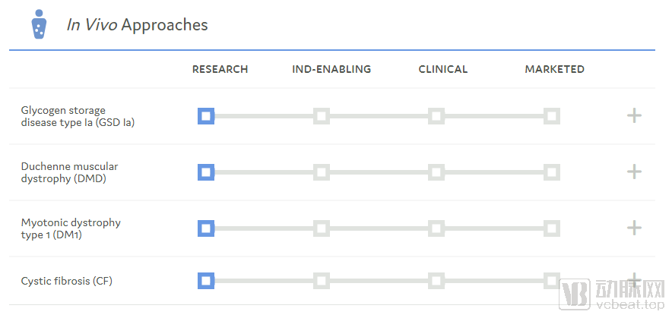The image size is (672, 318).
Task: Click the Marketed marker in GSD Ia row
Action: pyautogui.click(x=552, y=116)
